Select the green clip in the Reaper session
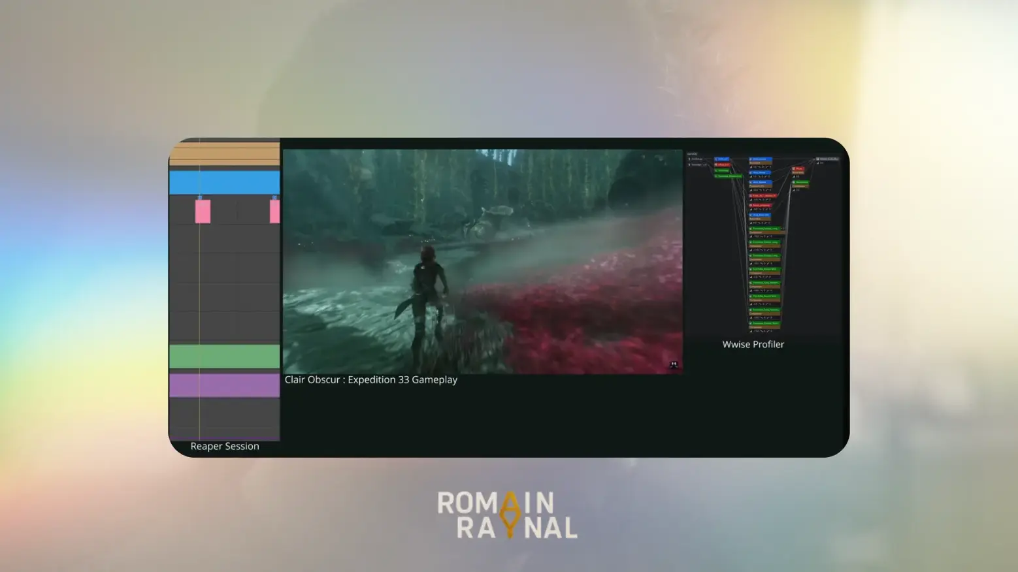 (224, 357)
